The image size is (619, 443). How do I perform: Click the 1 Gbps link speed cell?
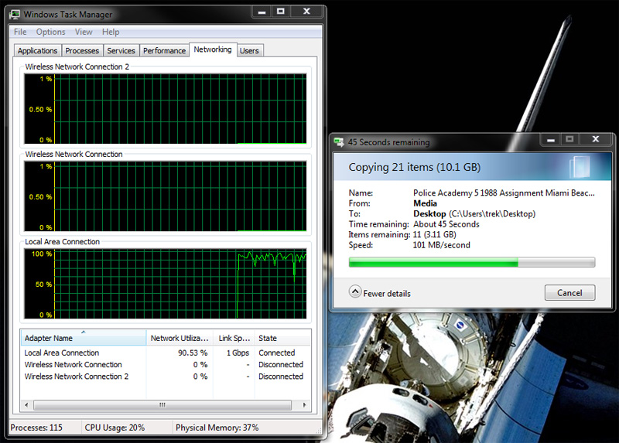[x=238, y=353]
